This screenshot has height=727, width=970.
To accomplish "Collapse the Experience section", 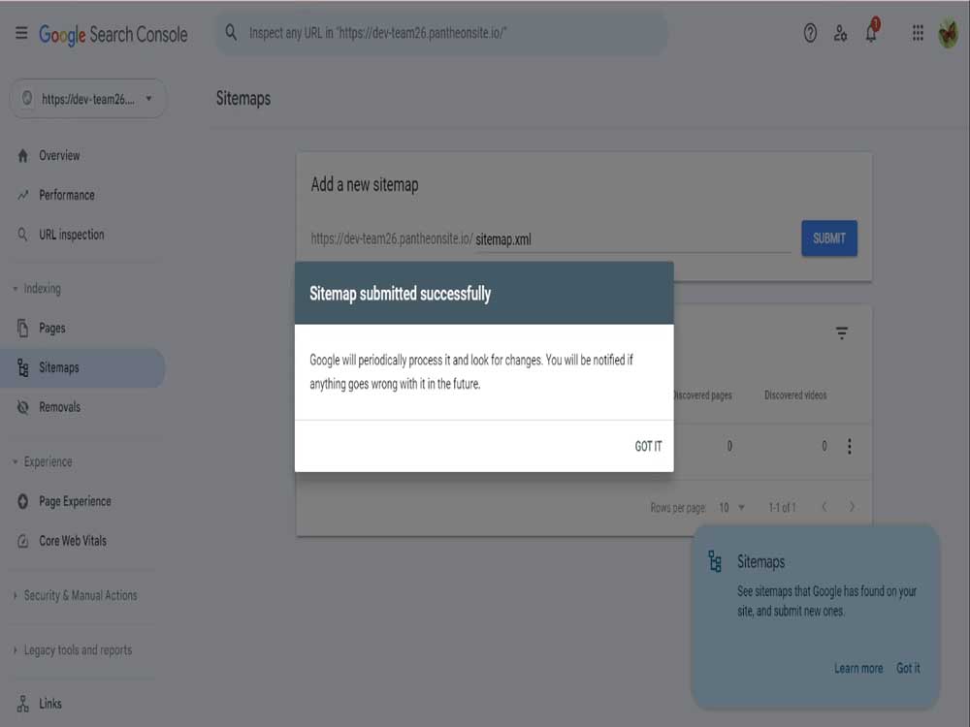I will (43, 462).
